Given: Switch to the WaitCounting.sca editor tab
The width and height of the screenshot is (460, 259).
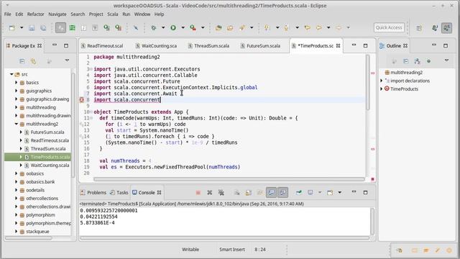Looking at the screenshot, I should (157, 46).
